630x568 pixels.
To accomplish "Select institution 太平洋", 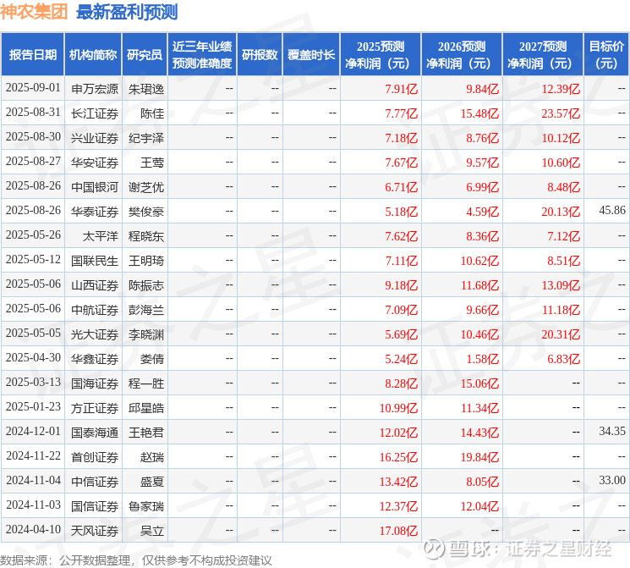I will point(101,236).
